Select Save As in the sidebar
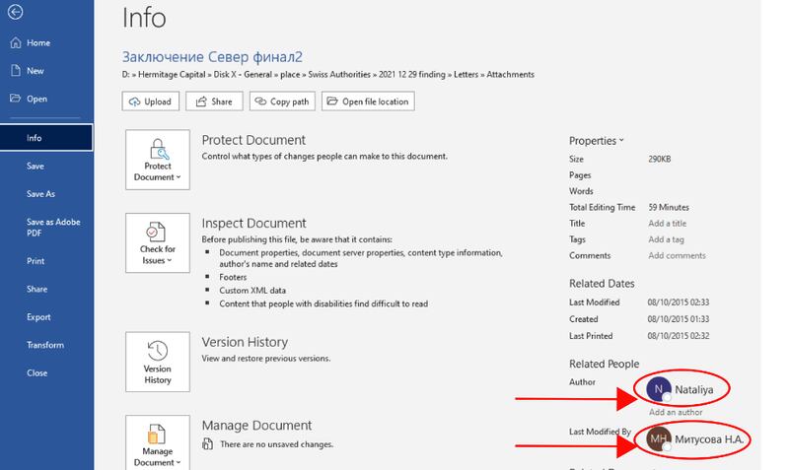Screen dimensions: 789x470 coord(40,194)
